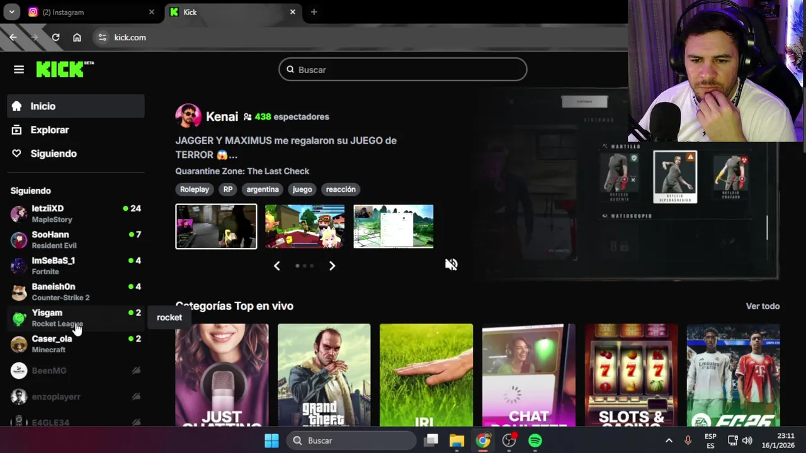The image size is (806, 453).
Task: Open Kenai's profile avatar
Action: click(x=188, y=116)
